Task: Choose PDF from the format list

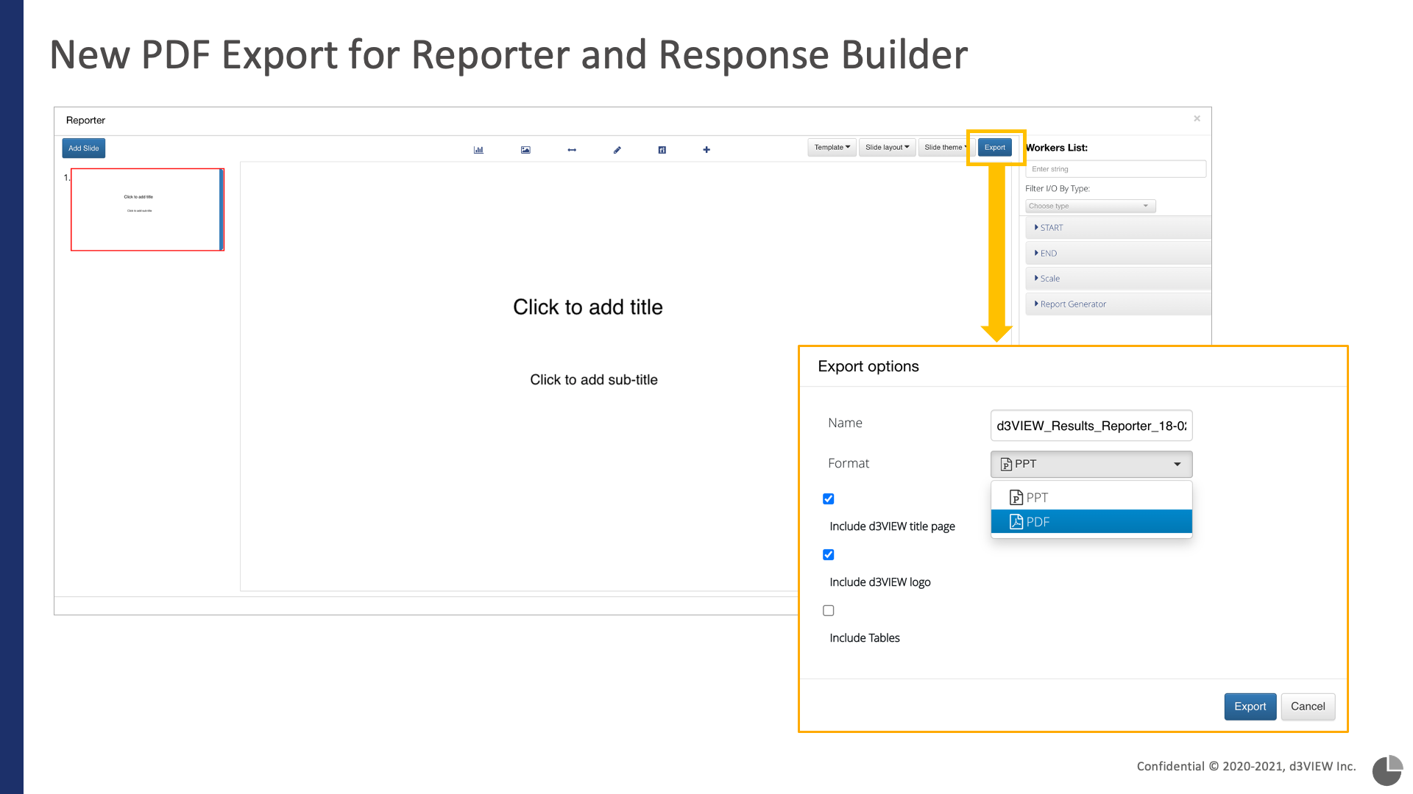Action: point(1091,522)
